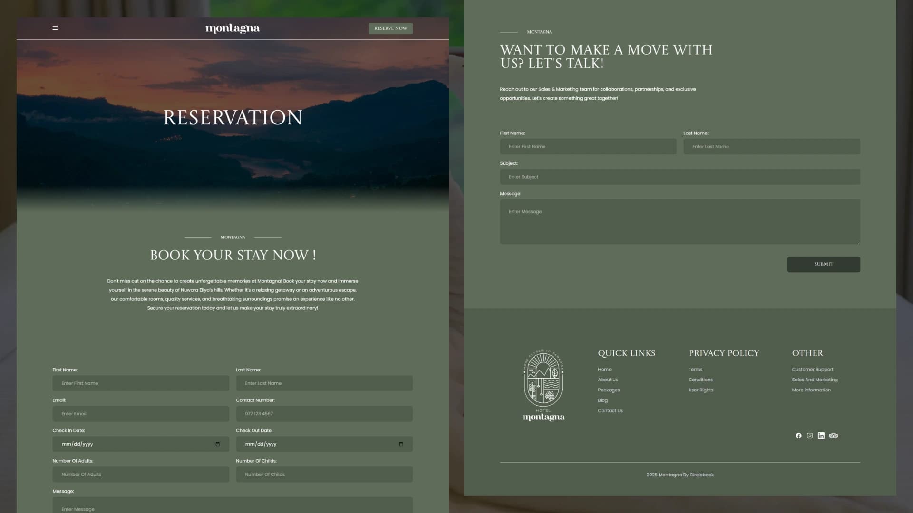913x513 pixels.
Task: Select the Number Of Adults field
Action: [141, 475]
